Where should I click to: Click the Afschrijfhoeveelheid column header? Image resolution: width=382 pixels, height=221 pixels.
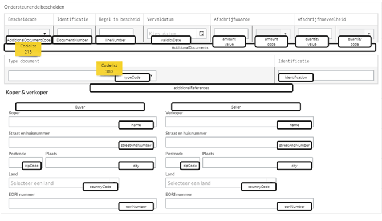tap(322, 19)
